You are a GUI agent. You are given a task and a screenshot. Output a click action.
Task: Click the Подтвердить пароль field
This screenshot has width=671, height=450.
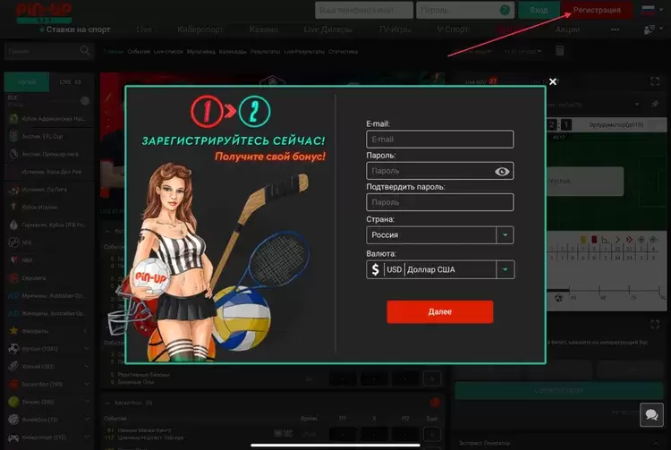[440, 202]
